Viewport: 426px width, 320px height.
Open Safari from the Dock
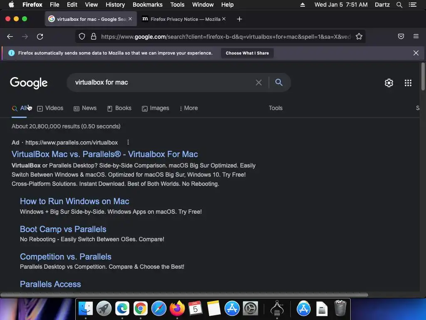pos(159,308)
